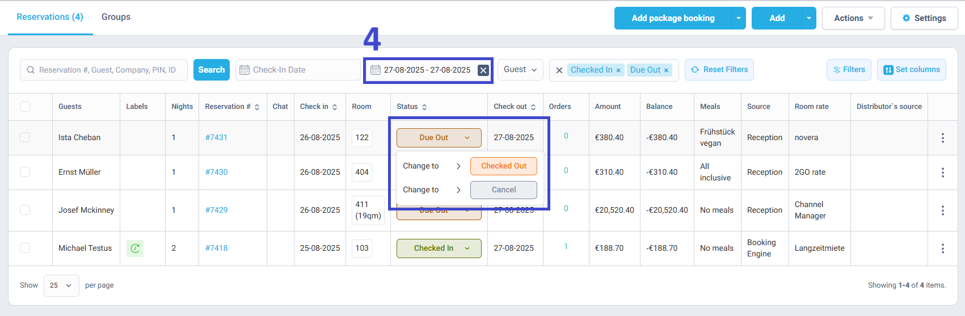The width and height of the screenshot is (965, 316).
Task: Open reservation #7431 link
Action: [216, 138]
